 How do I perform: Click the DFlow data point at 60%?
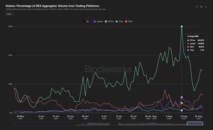pos(182,27)
